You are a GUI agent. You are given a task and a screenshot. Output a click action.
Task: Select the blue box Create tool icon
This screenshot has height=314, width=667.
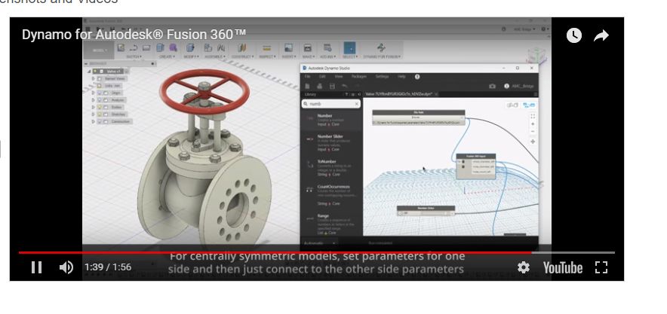point(161,47)
